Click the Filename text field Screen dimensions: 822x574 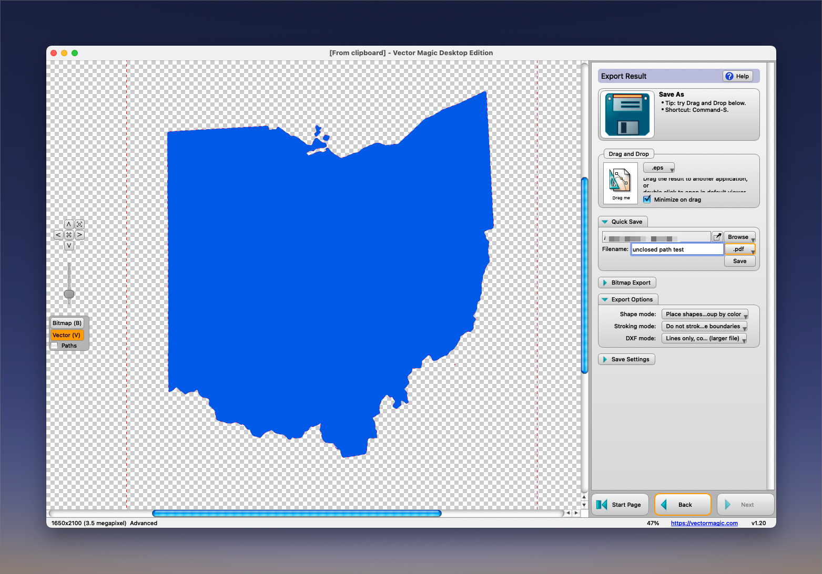(676, 249)
